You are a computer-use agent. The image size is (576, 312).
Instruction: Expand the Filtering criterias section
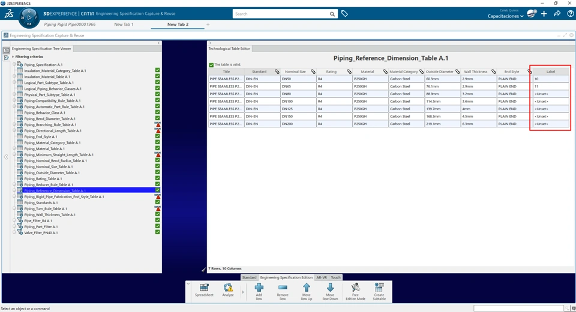point(13,57)
